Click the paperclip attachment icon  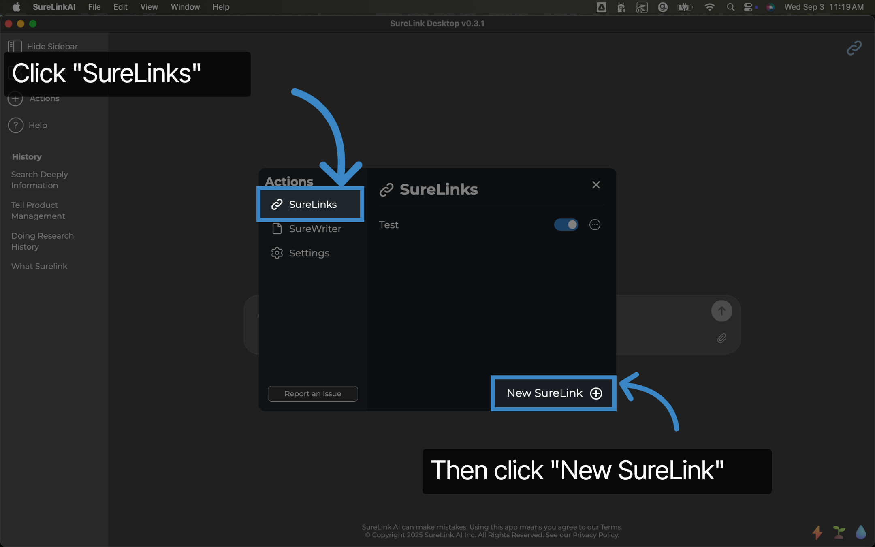(x=721, y=338)
